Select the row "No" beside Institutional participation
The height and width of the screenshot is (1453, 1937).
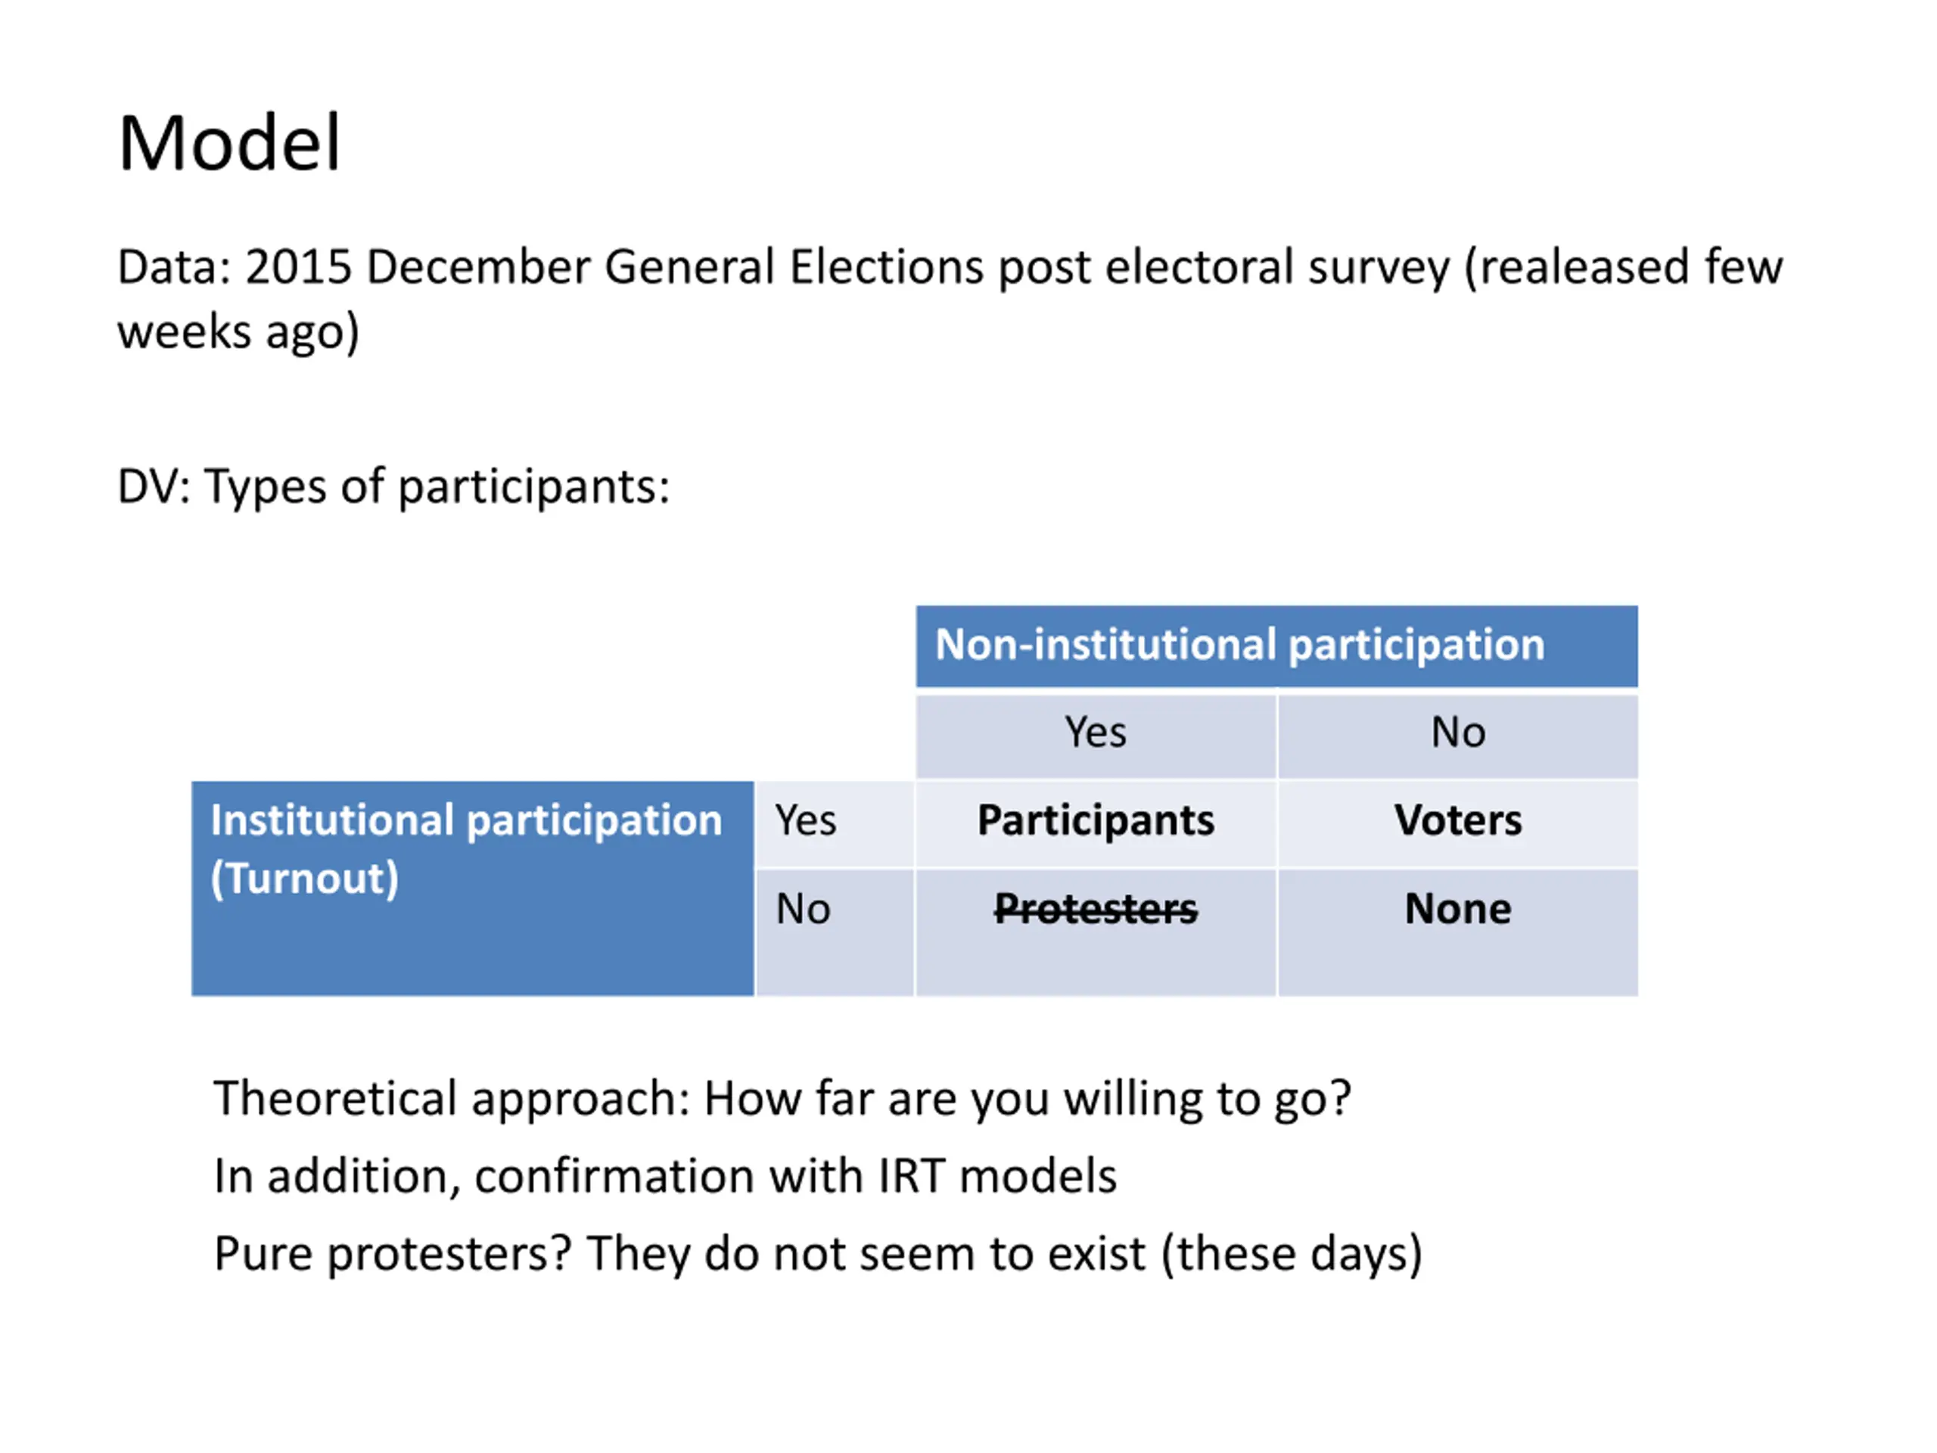pos(835,932)
